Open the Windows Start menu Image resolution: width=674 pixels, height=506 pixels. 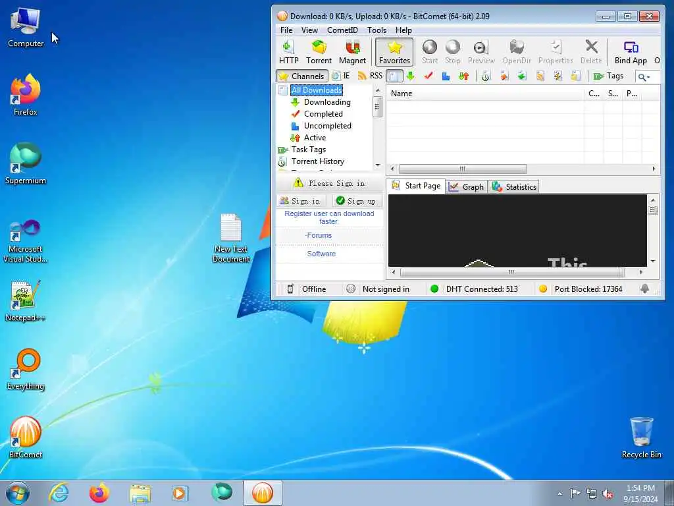click(18, 493)
